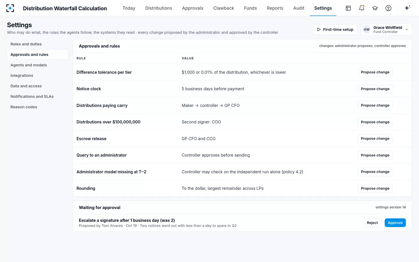Click the "5 business days before payment" value
This screenshot has height=262, width=419.
(213, 89)
